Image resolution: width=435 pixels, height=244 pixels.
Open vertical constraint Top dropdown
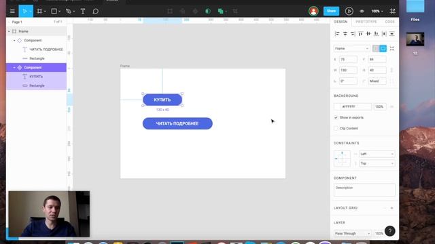point(377,163)
